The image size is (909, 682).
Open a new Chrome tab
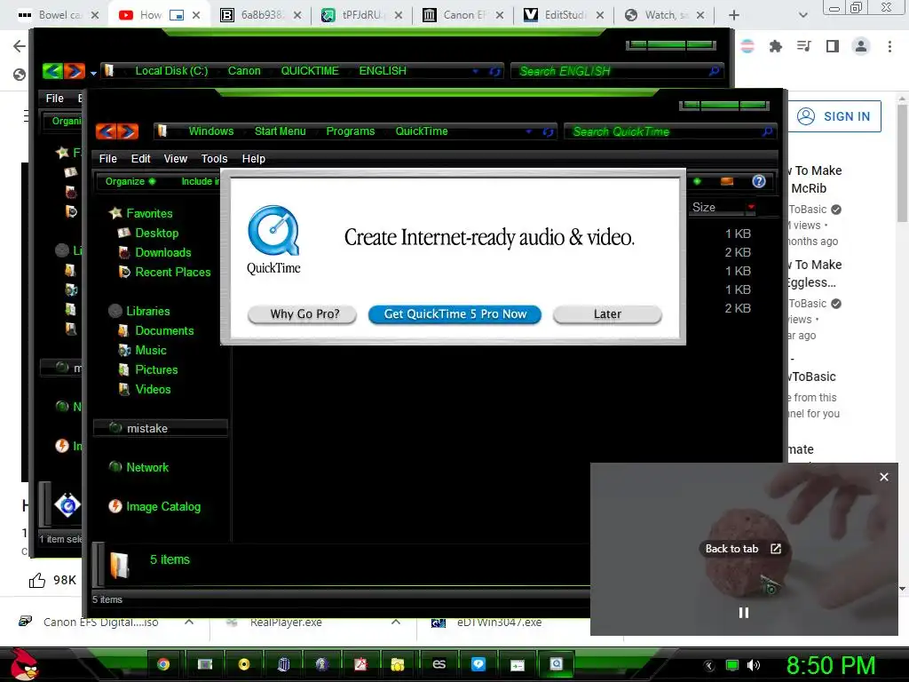(x=734, y=15)
